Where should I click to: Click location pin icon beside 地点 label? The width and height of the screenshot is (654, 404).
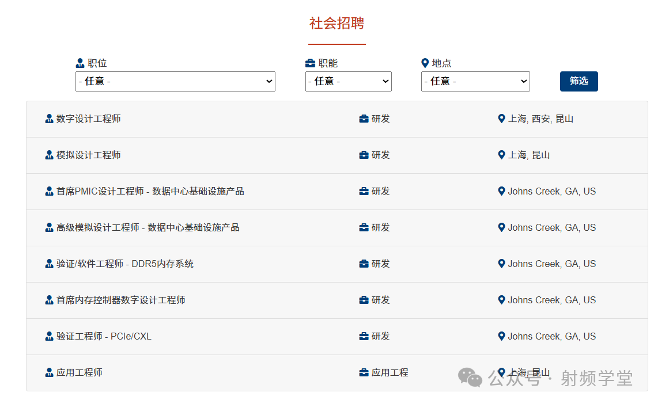[x=425, y=63]
